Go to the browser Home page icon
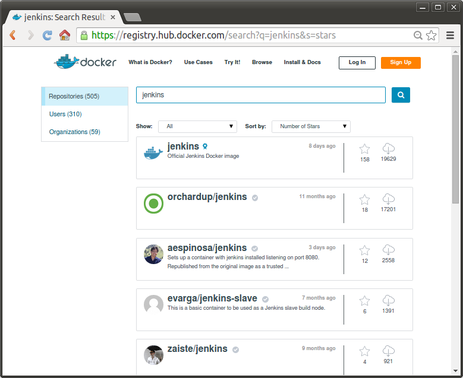This screenshot has width=463, height=378. pyautogui.click(x=65, y=35)
